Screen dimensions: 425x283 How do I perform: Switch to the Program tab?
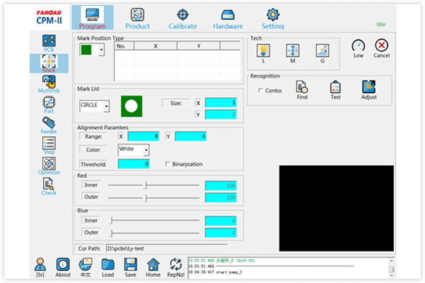92,18
